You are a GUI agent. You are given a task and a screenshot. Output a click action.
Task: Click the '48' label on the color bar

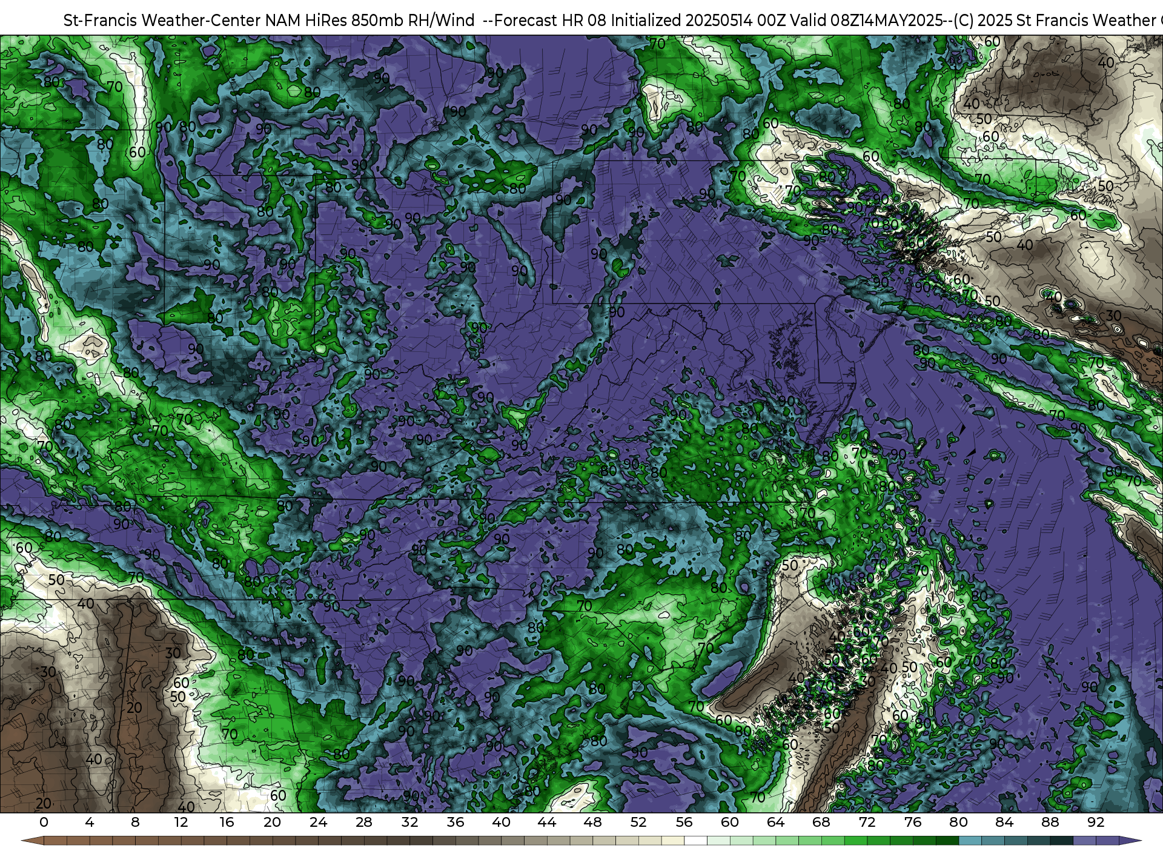(x=592, y=822)
